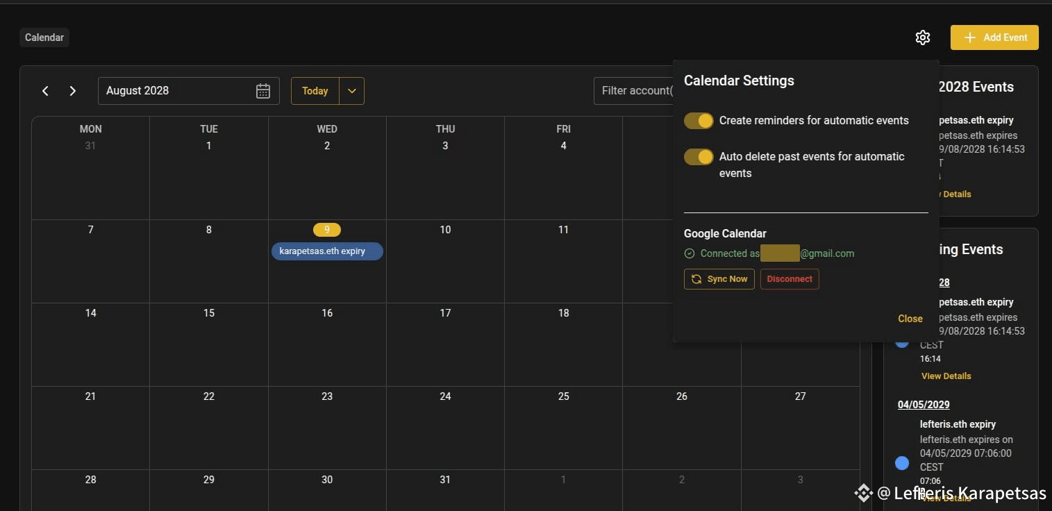Close the Calendar Settings panel
Screen dimensions: 1052x511
pos(910,319)
